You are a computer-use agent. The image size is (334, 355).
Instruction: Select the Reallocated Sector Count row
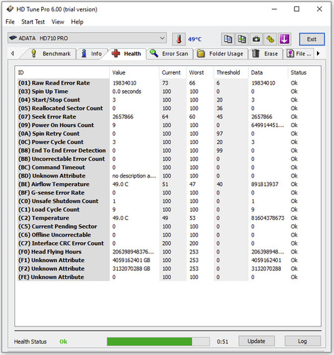168,108
